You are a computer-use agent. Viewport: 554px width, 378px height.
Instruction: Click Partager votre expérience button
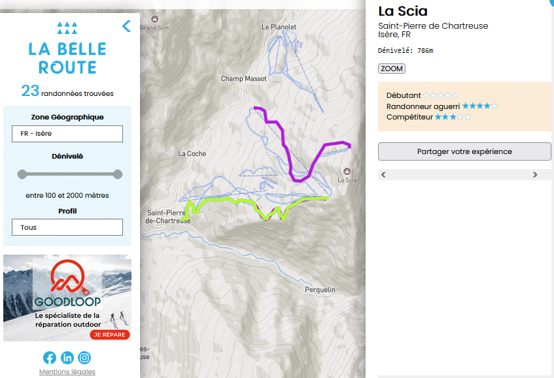point(464,151)
